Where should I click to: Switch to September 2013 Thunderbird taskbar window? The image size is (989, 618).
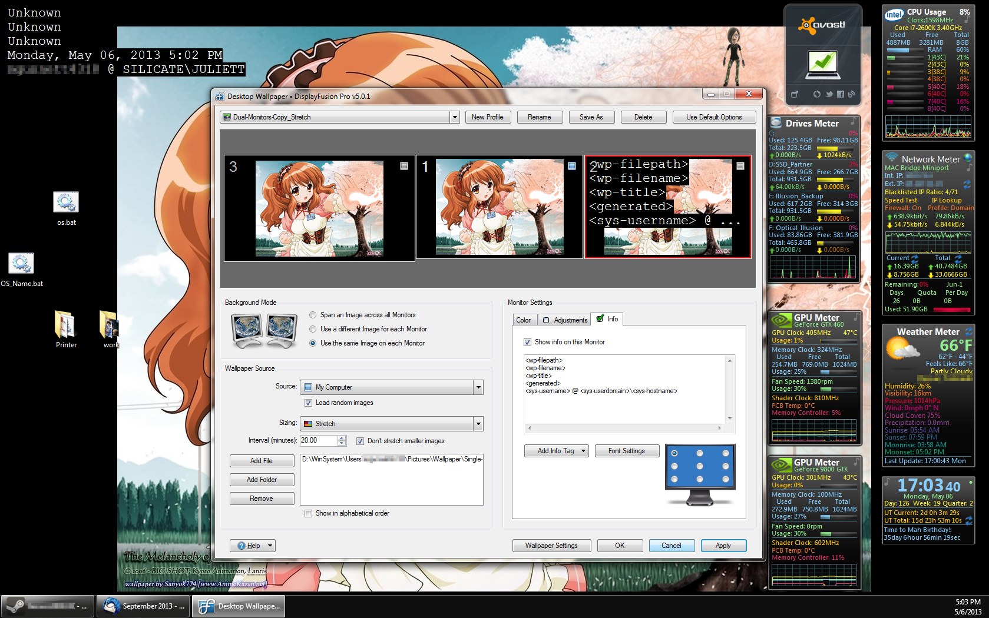pyautogui.click(x=143, y=606)
